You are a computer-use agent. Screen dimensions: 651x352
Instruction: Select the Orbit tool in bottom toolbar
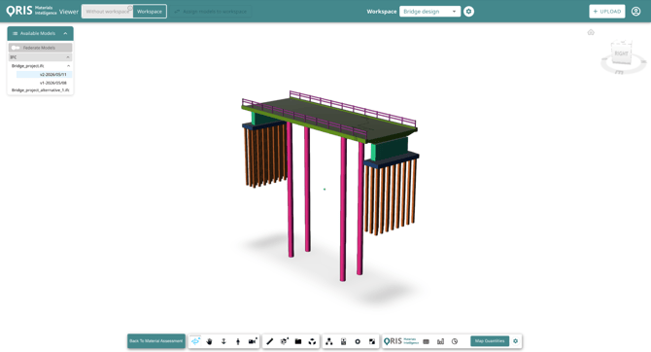click(x=195, y=341)
